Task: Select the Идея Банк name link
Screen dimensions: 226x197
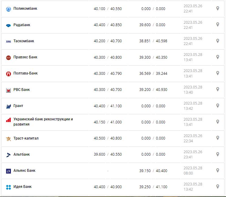Action: click(22, 187)
